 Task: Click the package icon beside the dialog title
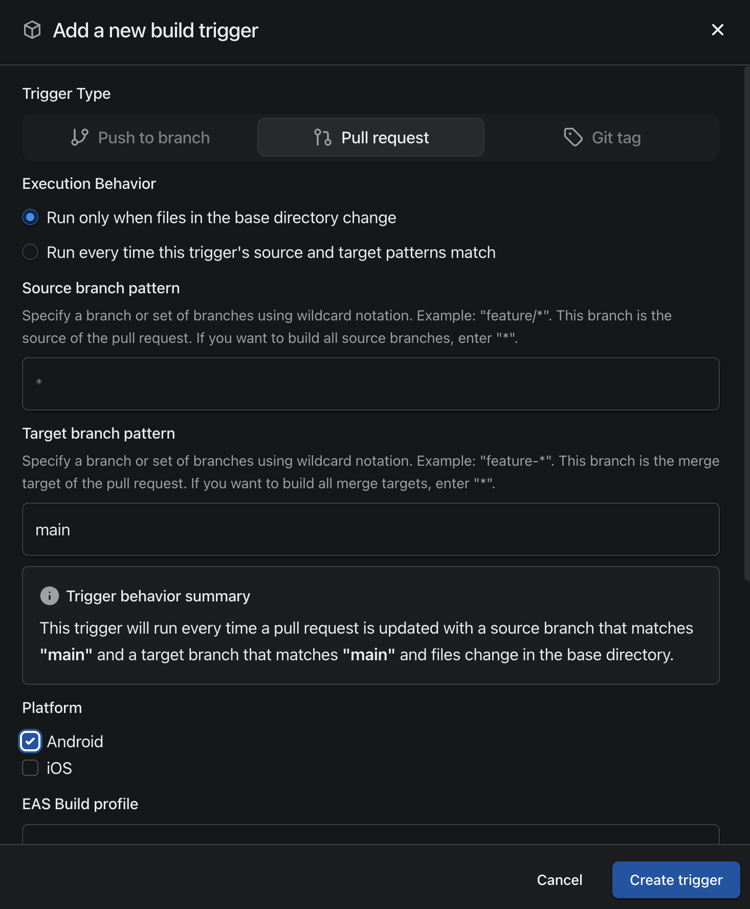pos(32,30)
